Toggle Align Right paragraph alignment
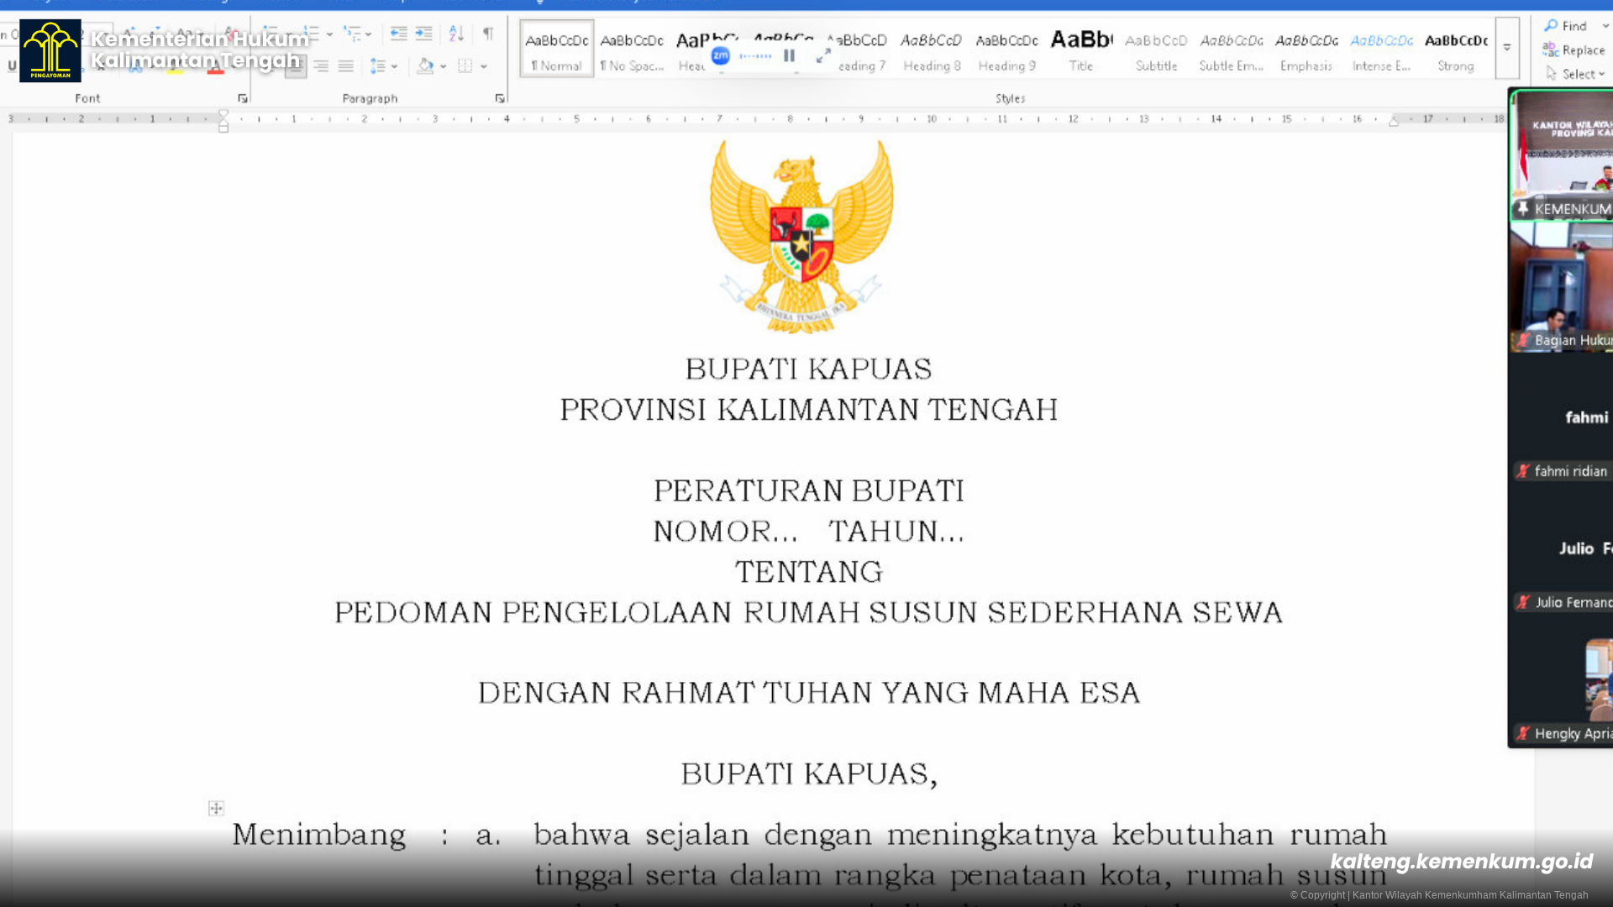The width and height of the screenshot is (1613, 907). pyautogui.click(x=321, y=66)
